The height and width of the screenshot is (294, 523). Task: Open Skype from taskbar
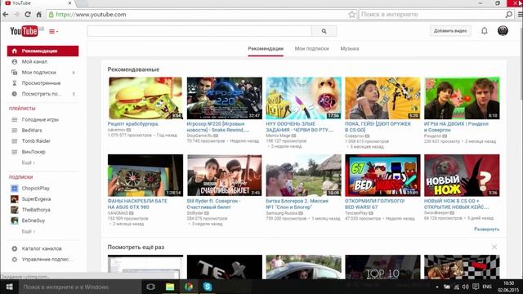tap(208, 287)
